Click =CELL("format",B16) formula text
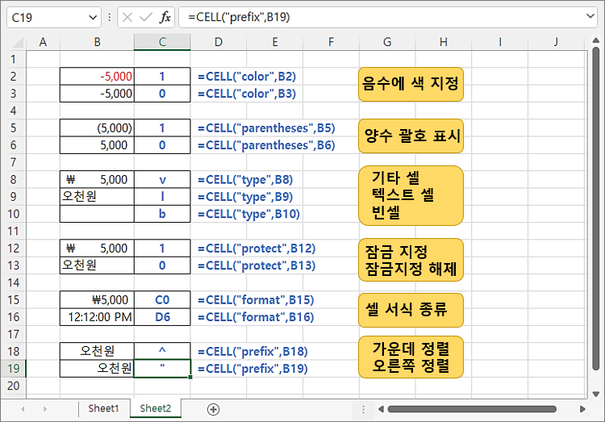 [x=256, y=317]
